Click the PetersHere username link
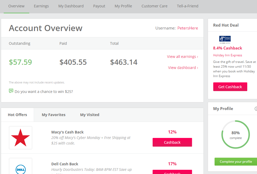The width and height of the screenshot is (257, 174). pyautogui.click(x=188, y=28)
